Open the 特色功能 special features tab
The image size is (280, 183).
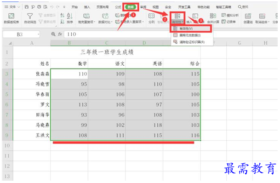(x=204, y=7)
